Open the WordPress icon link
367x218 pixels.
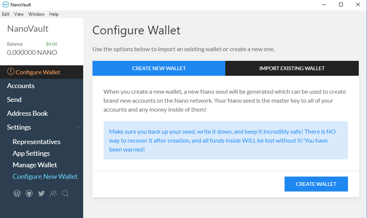click(x=17, y=193)
